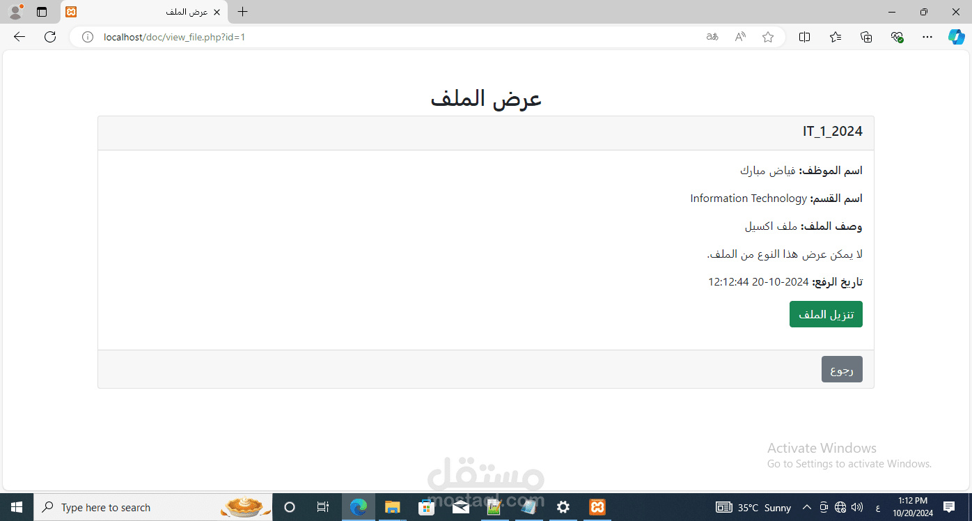Open Microsoft Store on taskbar

(427, 507)
